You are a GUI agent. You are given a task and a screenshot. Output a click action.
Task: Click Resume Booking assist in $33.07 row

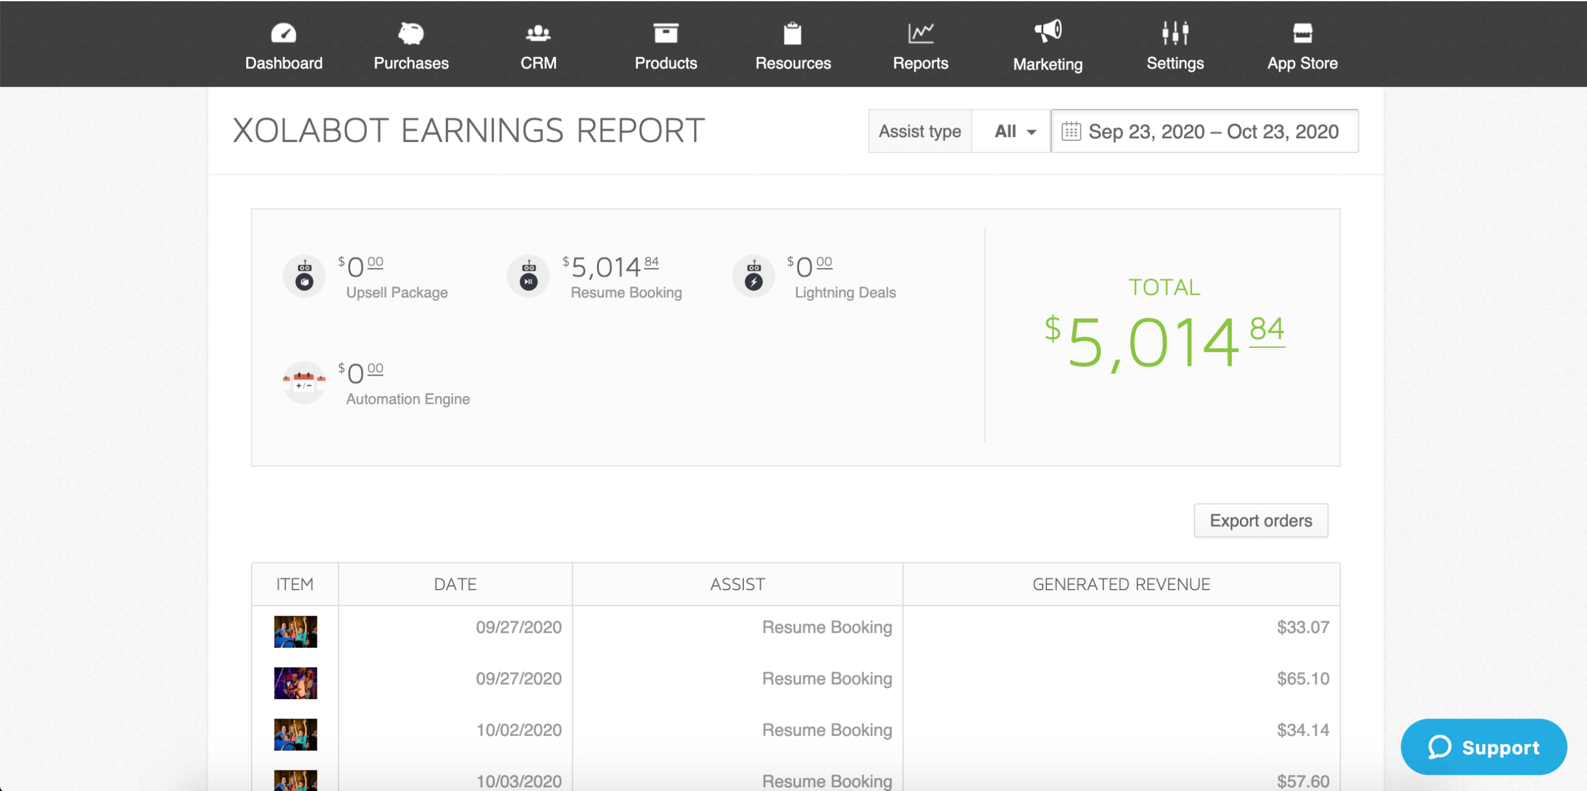coord(827,627)
